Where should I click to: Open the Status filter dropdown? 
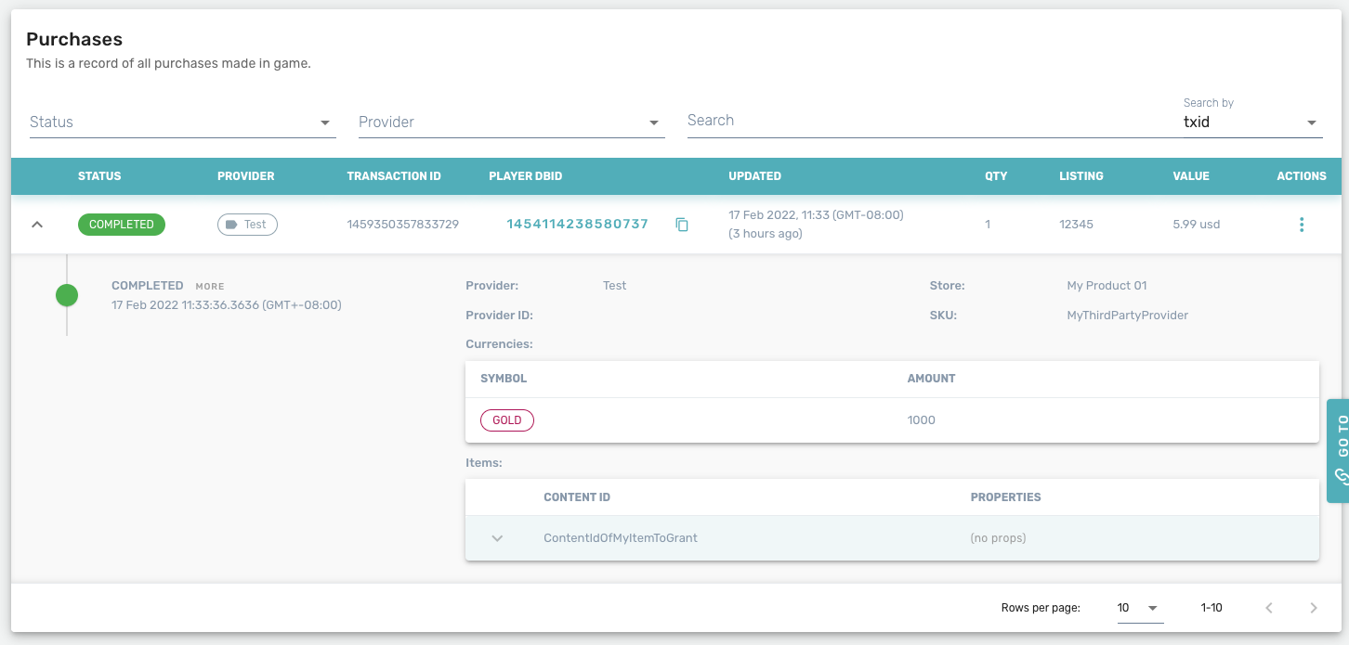click(182, 123)
